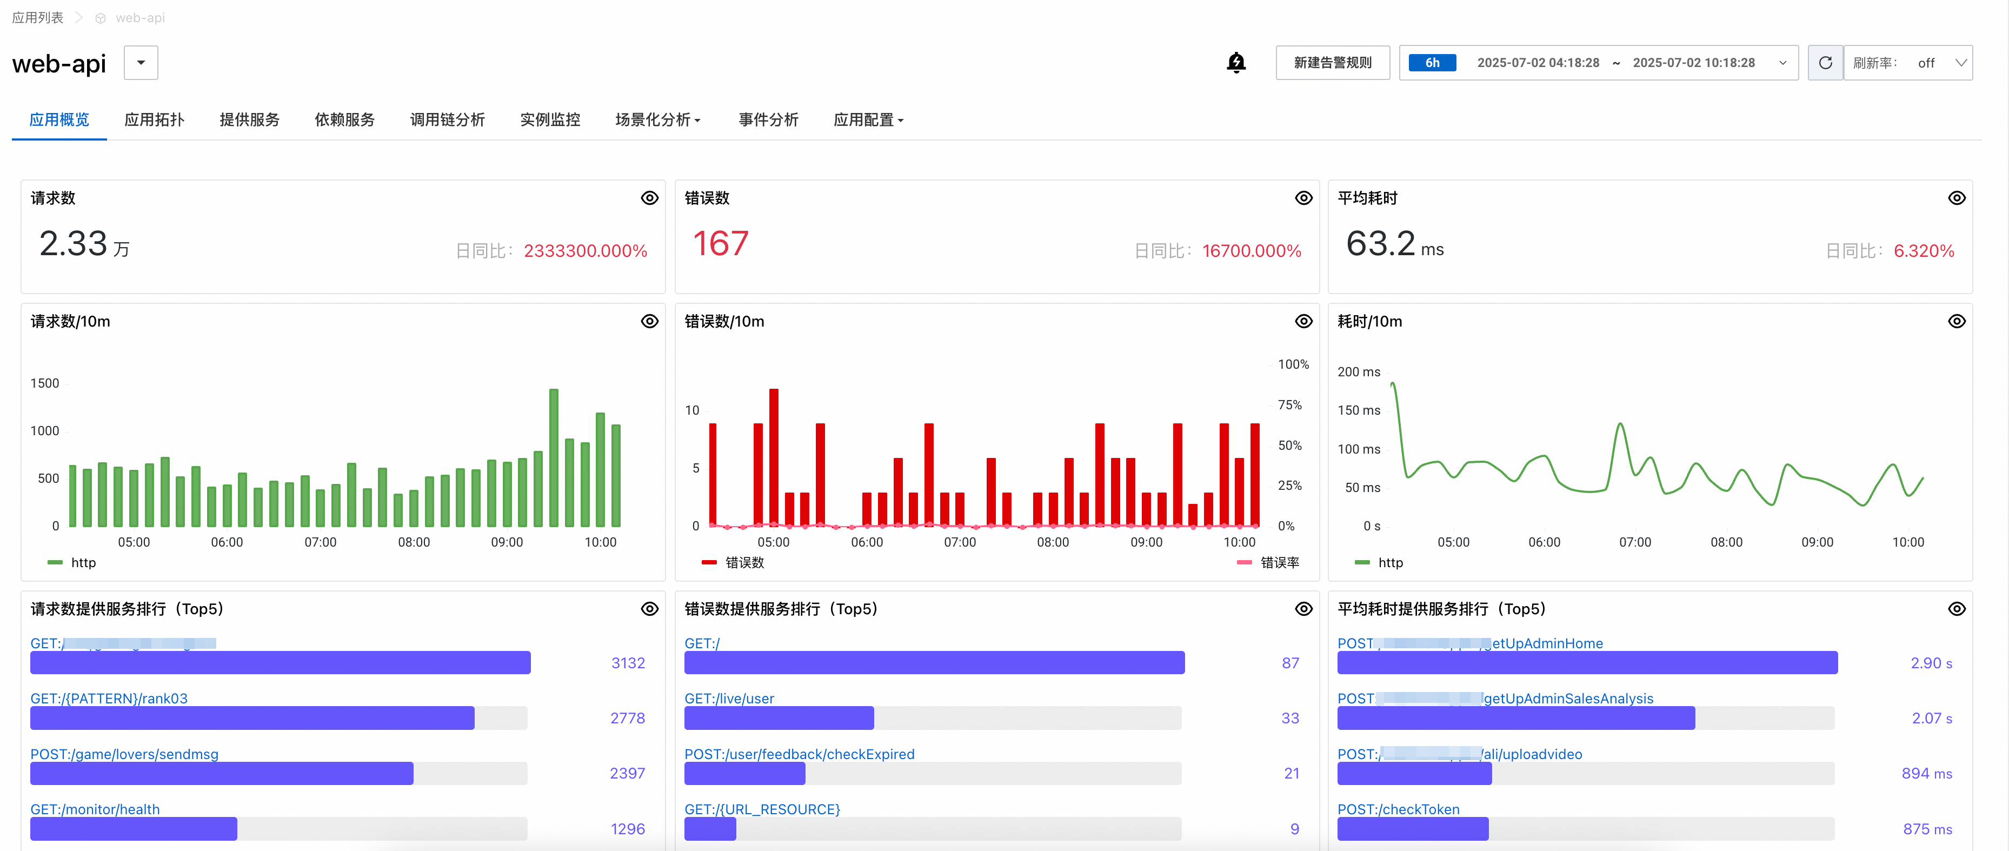Click the 6h quick time range badge

1432,62
